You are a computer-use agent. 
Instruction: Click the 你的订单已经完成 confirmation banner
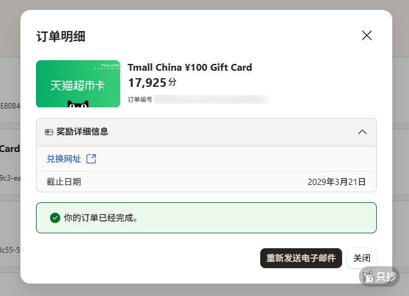[206, 218]
